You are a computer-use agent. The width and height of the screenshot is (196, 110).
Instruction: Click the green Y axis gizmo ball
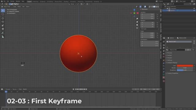tap(134, 13)
